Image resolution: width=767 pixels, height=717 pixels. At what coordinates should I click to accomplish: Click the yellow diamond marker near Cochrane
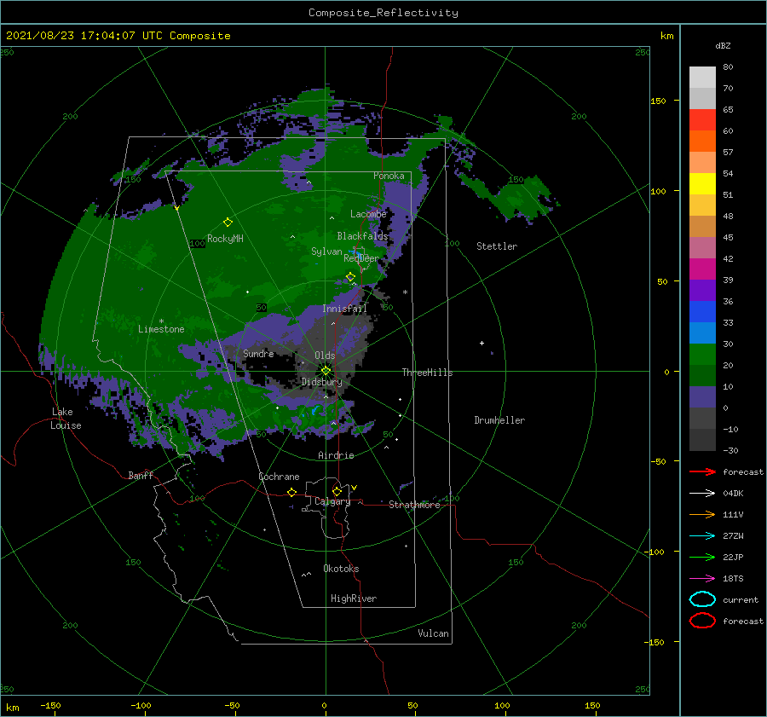click(x=291, y=492)
